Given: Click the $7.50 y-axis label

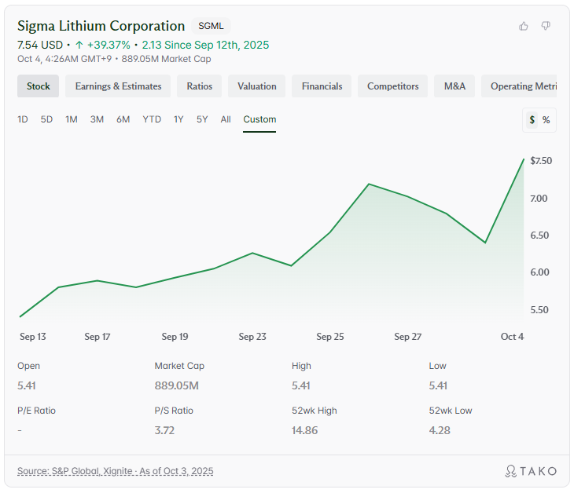Looking at the screenshot, I should pos(541,161).
